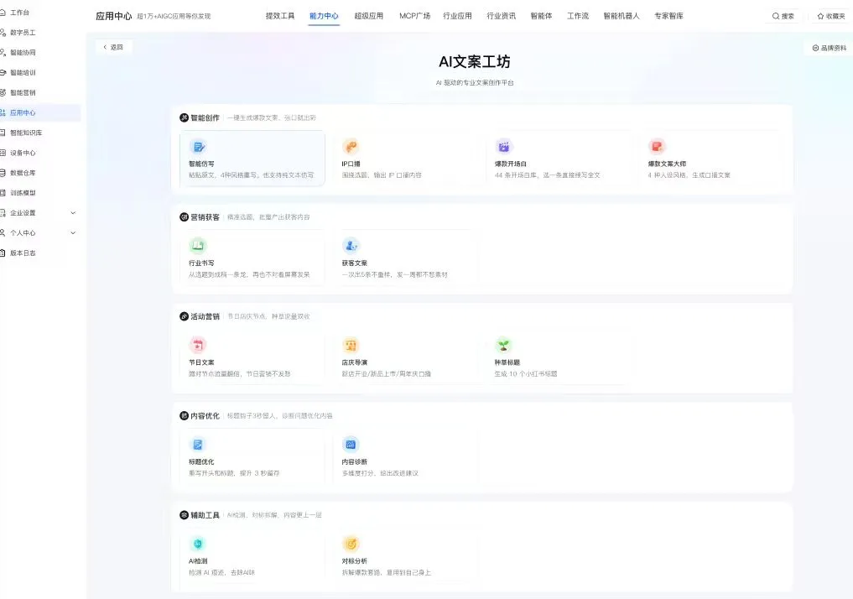The width and height of the screenshot is (853, 599).
Task: Click the 店庆导演 orange icon
Action: (351, 345)
